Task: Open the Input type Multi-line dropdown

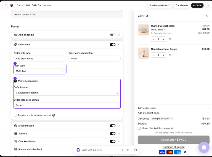Action: click(x=40, y=71)
